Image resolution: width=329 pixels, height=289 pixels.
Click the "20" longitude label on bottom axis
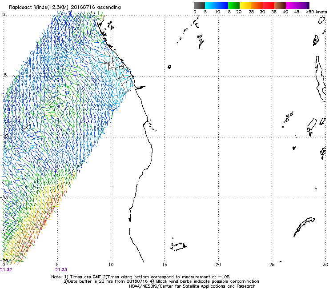(218, 265)
